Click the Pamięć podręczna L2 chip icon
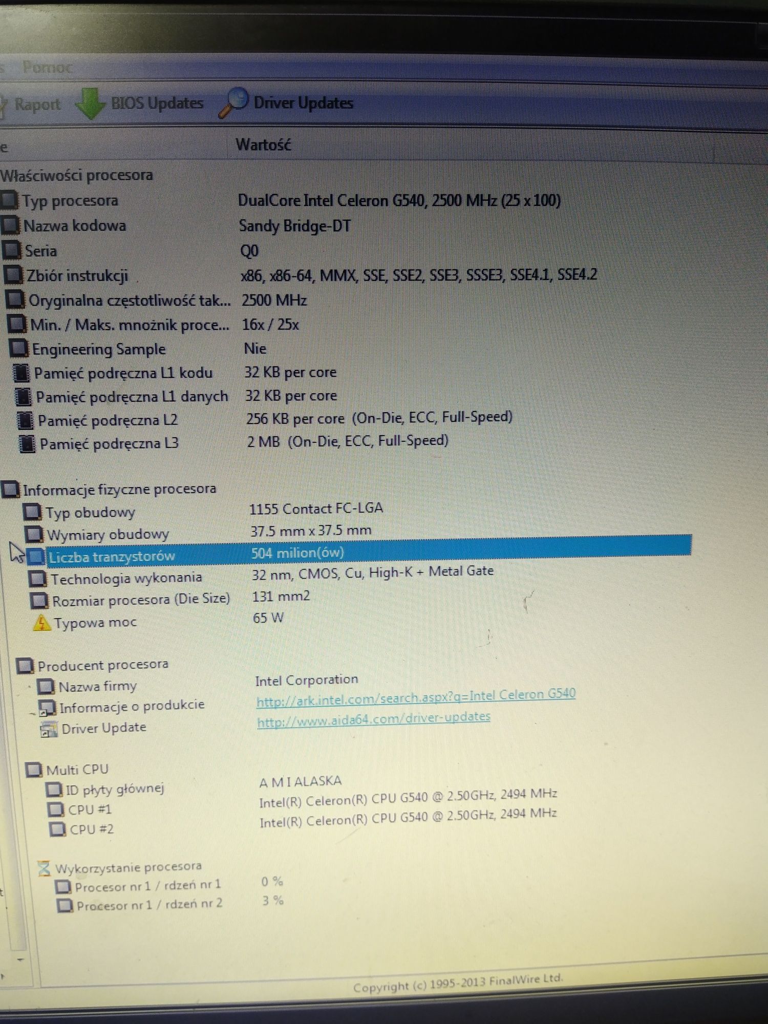768x1024 pixels. 25,420
